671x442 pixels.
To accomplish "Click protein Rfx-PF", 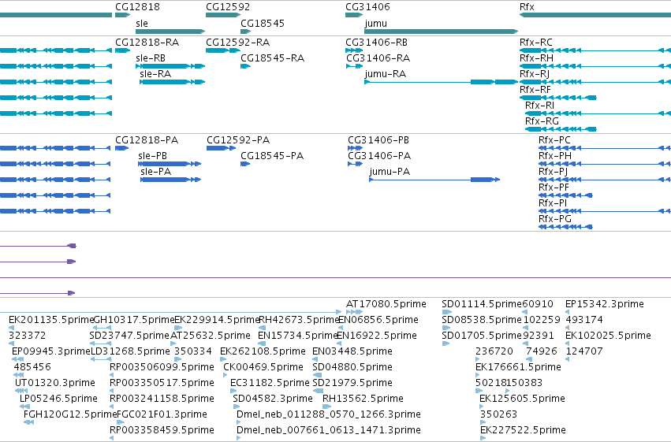I will (x=554, y=188).
